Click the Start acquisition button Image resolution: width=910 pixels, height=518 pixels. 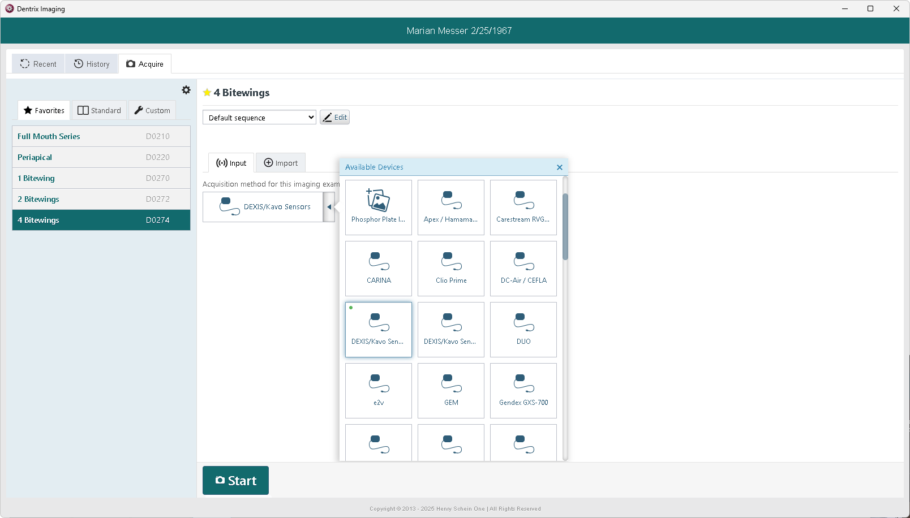coord(235,481)
